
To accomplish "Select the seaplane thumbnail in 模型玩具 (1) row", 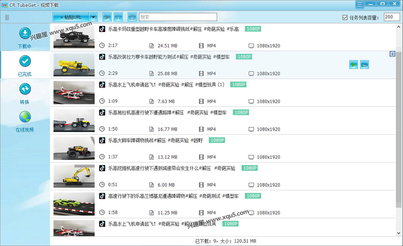I will [74, 93].
